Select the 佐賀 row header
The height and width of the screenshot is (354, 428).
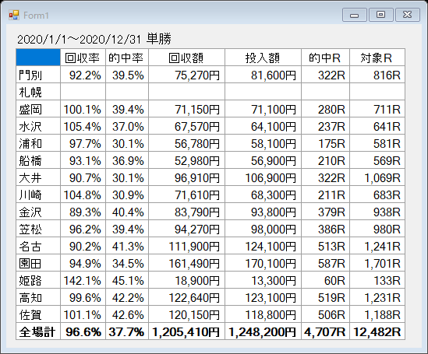coord(38,315)
